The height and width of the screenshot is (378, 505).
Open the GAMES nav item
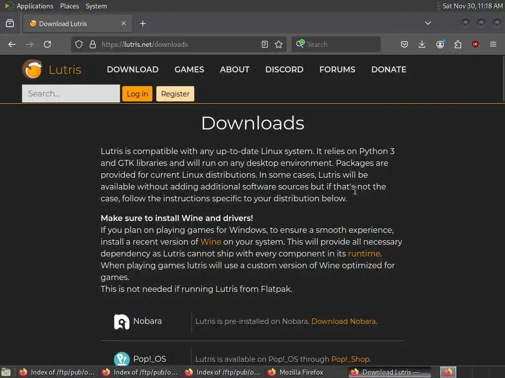[189, 69]
